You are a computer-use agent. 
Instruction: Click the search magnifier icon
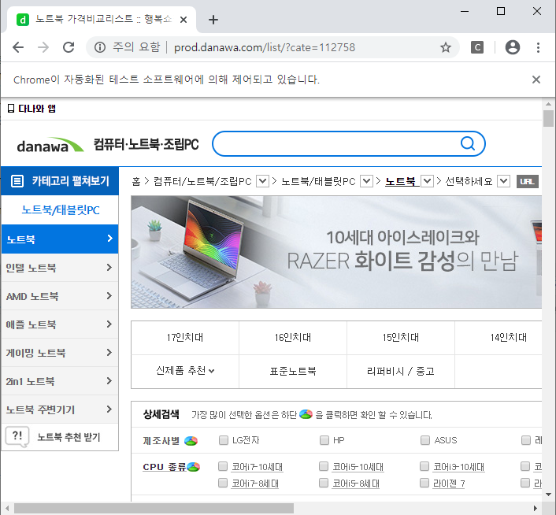tap(468, 143)
